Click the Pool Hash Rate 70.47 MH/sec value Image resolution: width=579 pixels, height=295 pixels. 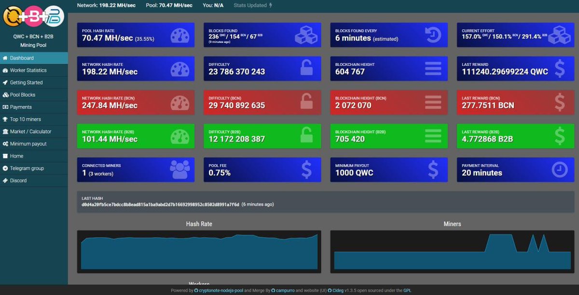(x=108, y=38)
